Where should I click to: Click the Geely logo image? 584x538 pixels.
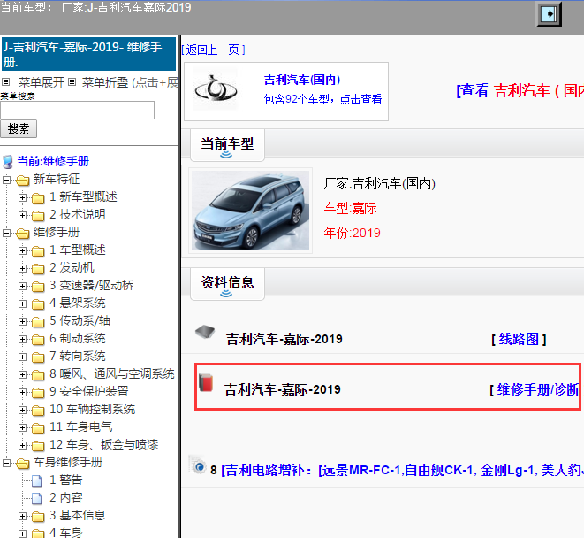[216, 89]
